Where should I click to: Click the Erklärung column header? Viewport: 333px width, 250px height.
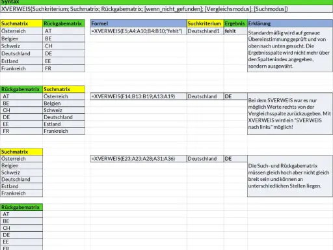point(290,23)
